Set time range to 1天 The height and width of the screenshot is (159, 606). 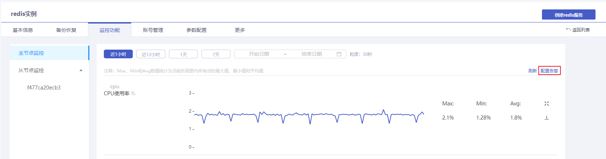coord(183,54)
